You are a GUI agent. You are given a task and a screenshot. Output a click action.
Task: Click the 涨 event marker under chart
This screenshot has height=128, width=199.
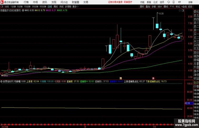pyautogui.click(x=153, y=78)
